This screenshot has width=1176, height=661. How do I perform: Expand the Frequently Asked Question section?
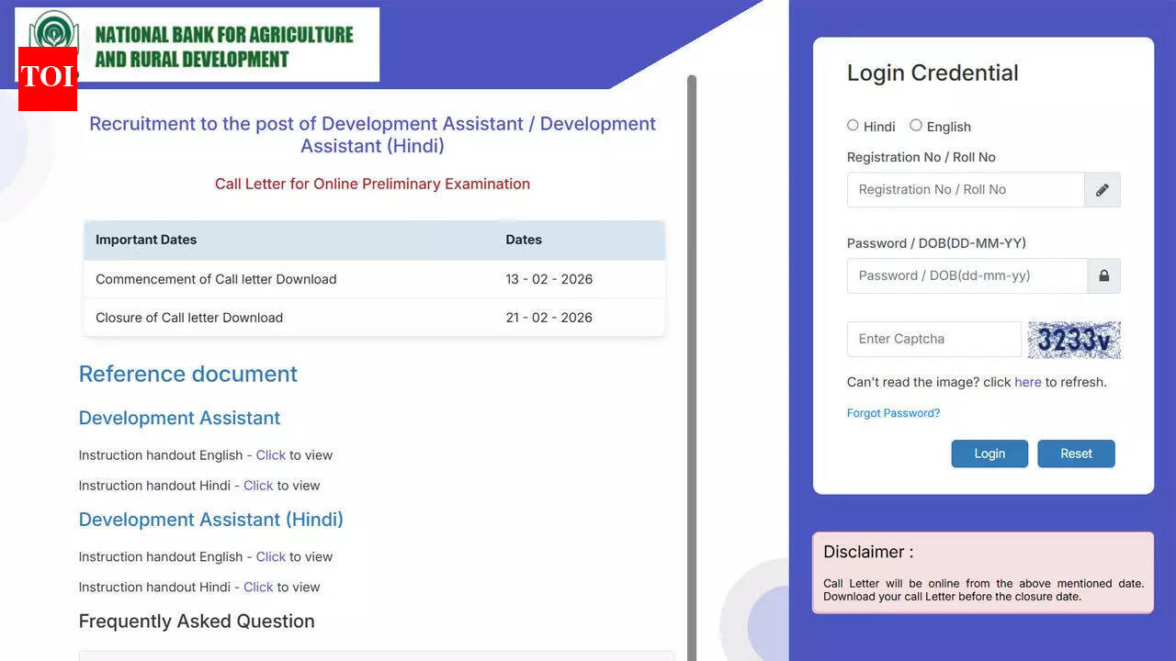click(x=197, y=622)
